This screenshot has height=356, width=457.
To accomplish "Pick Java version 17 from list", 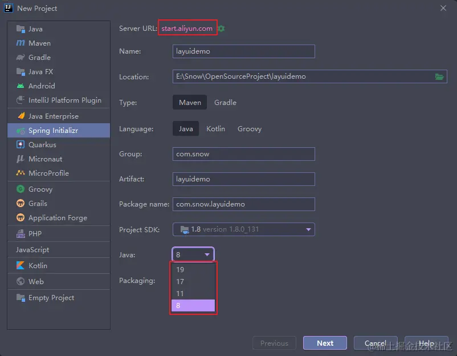I will click(x=193, y=282).
